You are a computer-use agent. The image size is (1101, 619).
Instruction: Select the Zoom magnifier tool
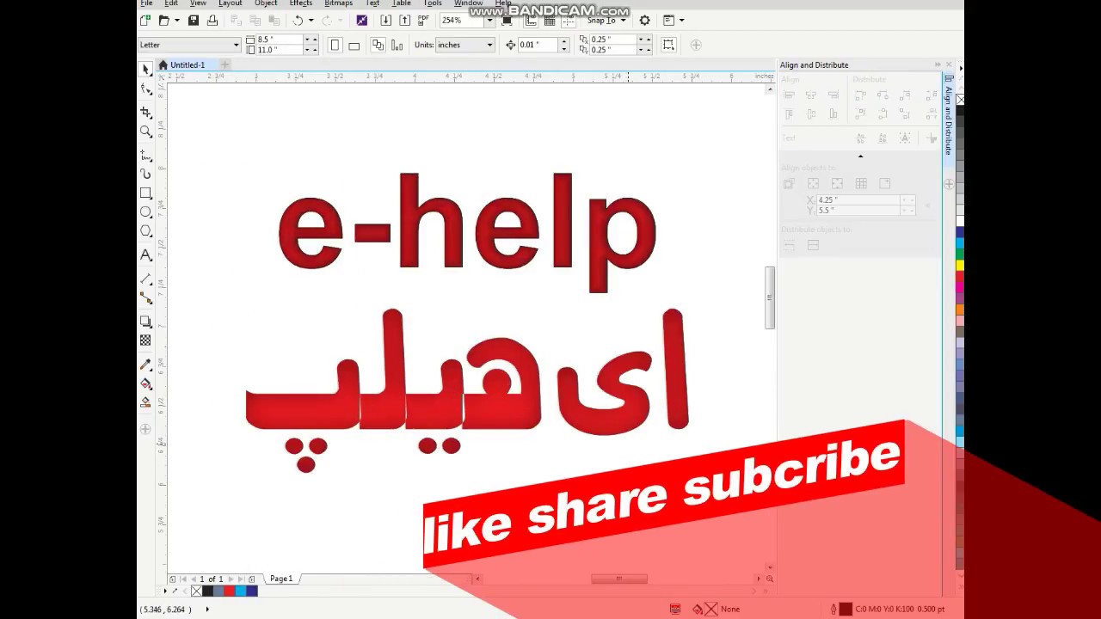[145, 132]
